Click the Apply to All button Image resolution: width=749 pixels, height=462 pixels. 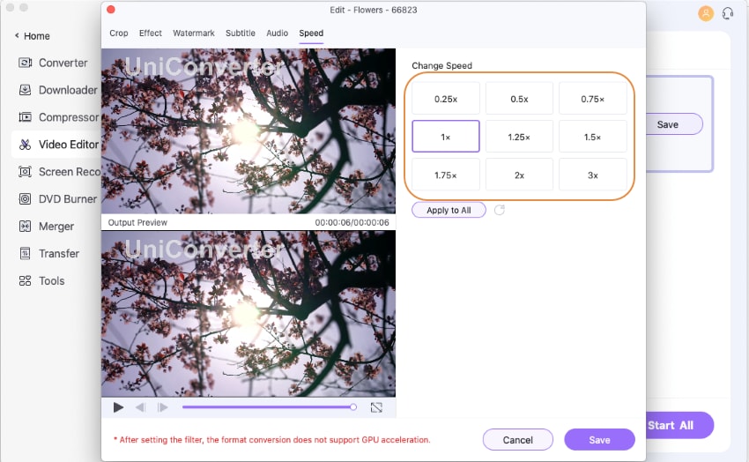point(449,210)
